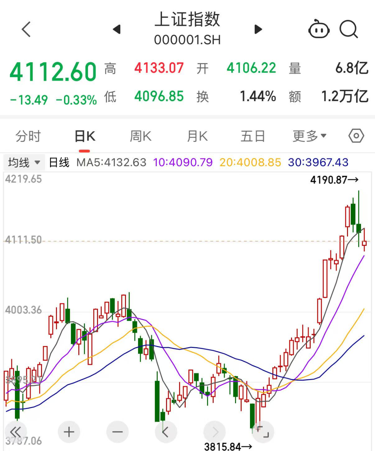Open chart settings hexagon icon
375x451 pixels.
(x=356, y=136)
